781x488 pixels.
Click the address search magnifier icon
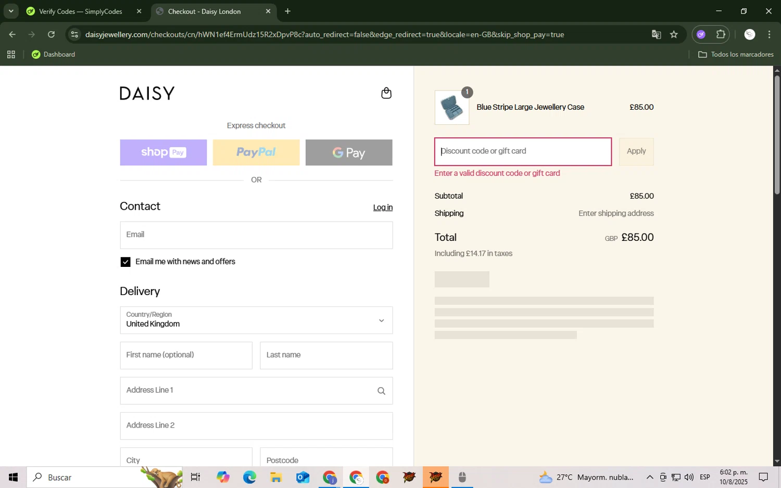(381, 391)
